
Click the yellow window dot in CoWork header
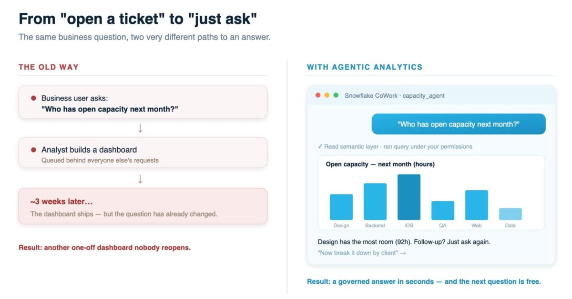point(327,95)
